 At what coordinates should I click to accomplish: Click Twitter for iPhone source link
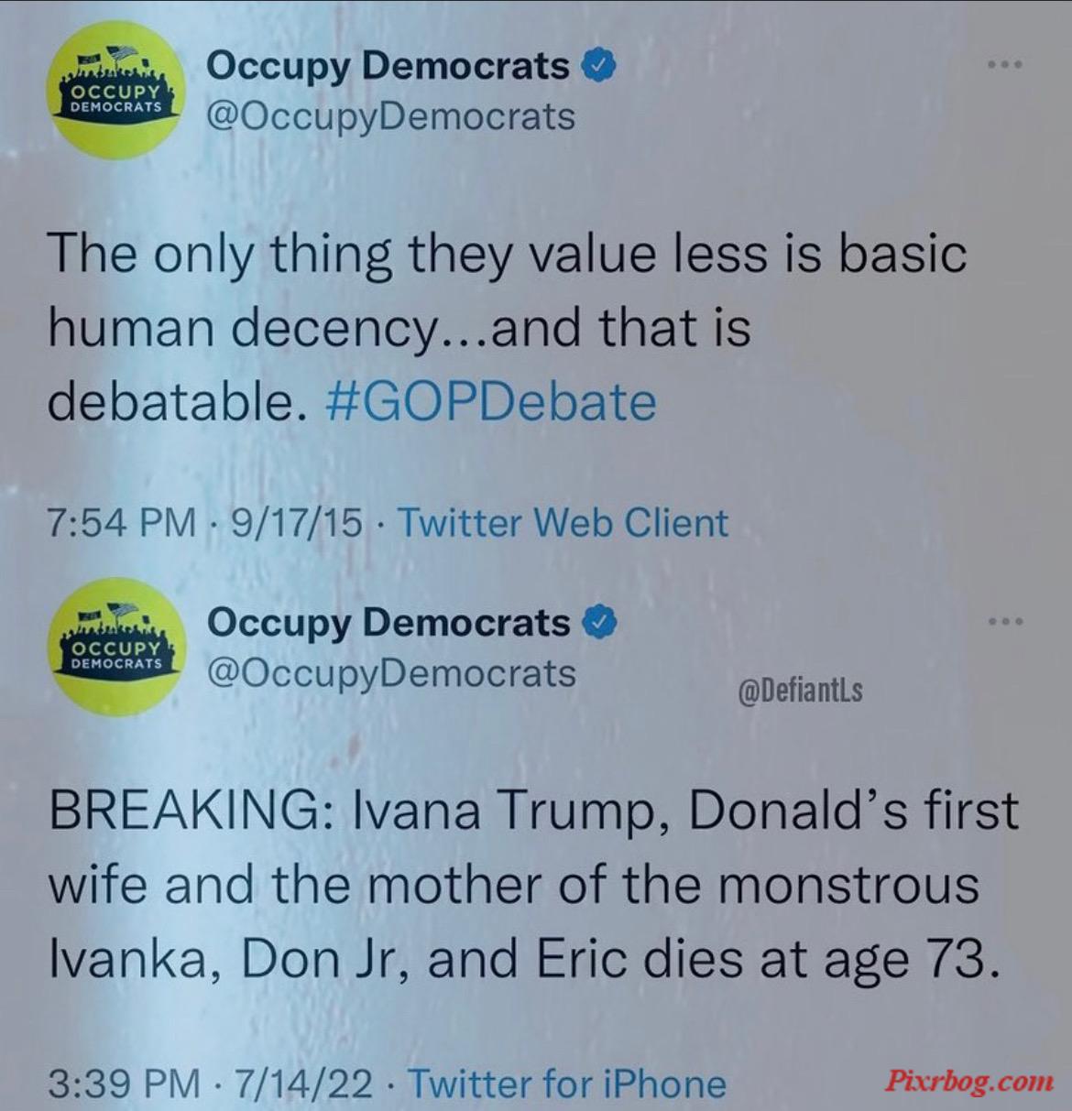pos(566,1084)
